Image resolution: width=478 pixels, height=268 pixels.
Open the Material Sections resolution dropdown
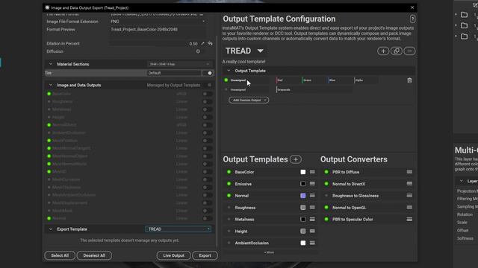[179, 64]
